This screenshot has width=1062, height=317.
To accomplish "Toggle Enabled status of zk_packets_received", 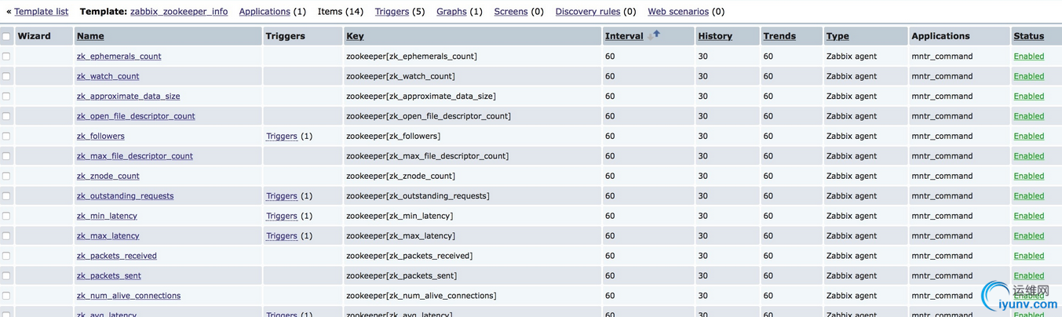I will 1029,256.
